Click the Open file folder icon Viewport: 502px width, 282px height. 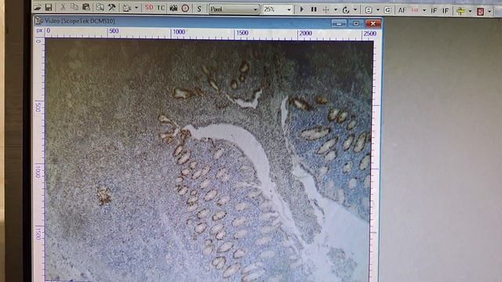click(38, 7)
